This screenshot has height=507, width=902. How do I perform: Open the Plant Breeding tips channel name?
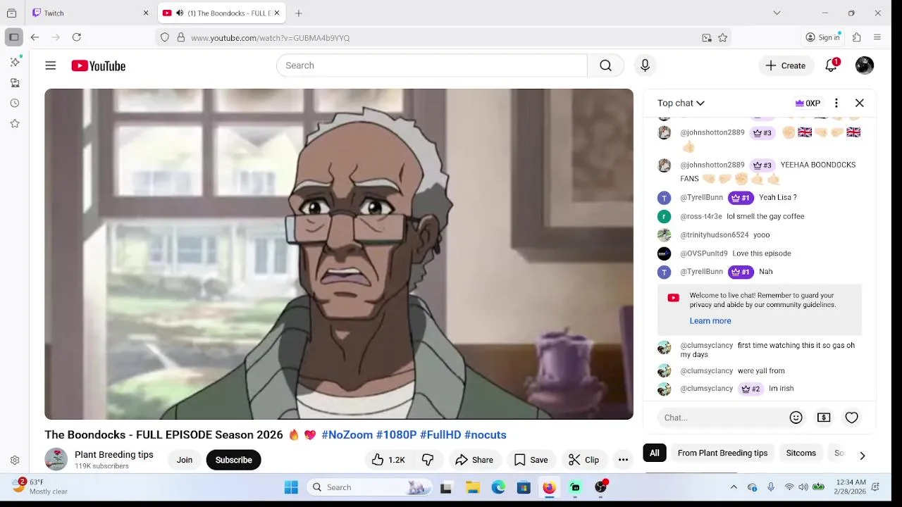click(114, 455)
